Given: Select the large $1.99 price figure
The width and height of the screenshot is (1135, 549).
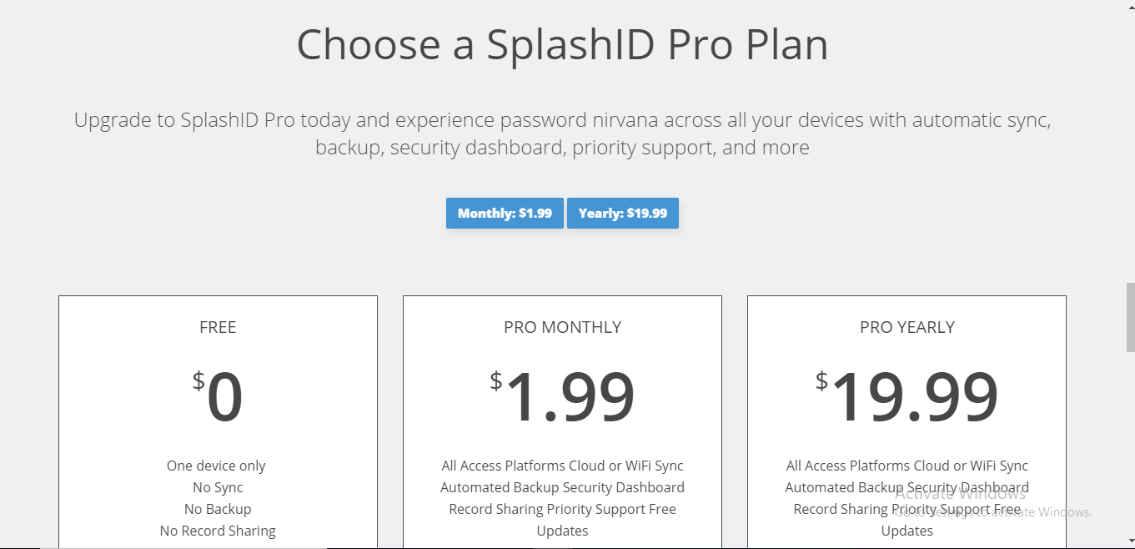Looking at the screenshot, I should (x=562, y=398).
